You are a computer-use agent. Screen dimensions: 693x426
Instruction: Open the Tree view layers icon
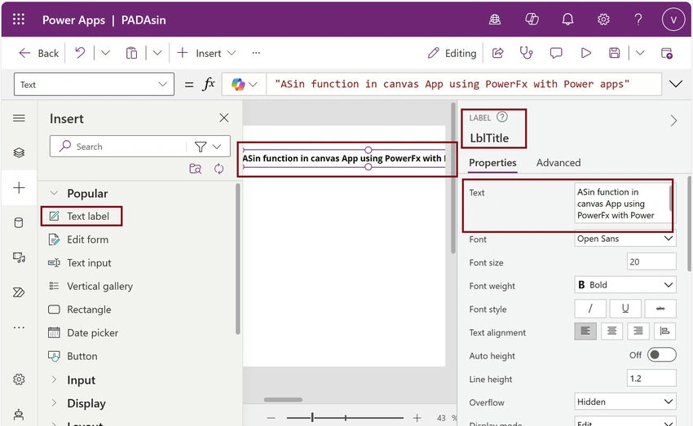tap(19, 153)
